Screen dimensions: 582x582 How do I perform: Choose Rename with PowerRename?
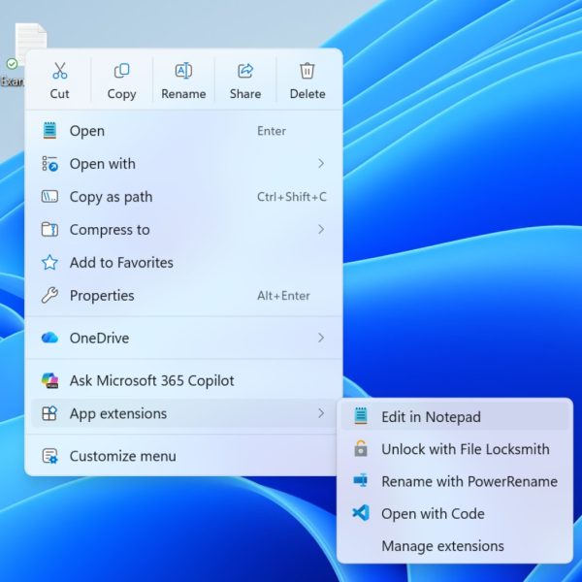(455, 481)
